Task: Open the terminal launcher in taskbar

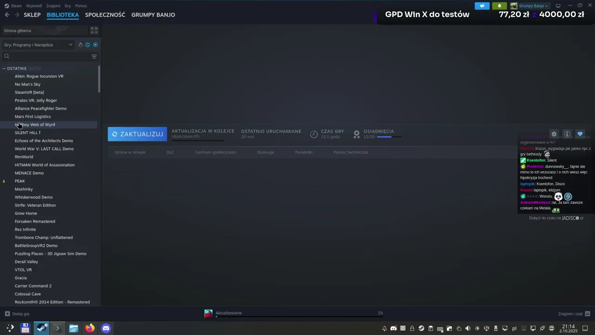Action: [x=58, y=328]
